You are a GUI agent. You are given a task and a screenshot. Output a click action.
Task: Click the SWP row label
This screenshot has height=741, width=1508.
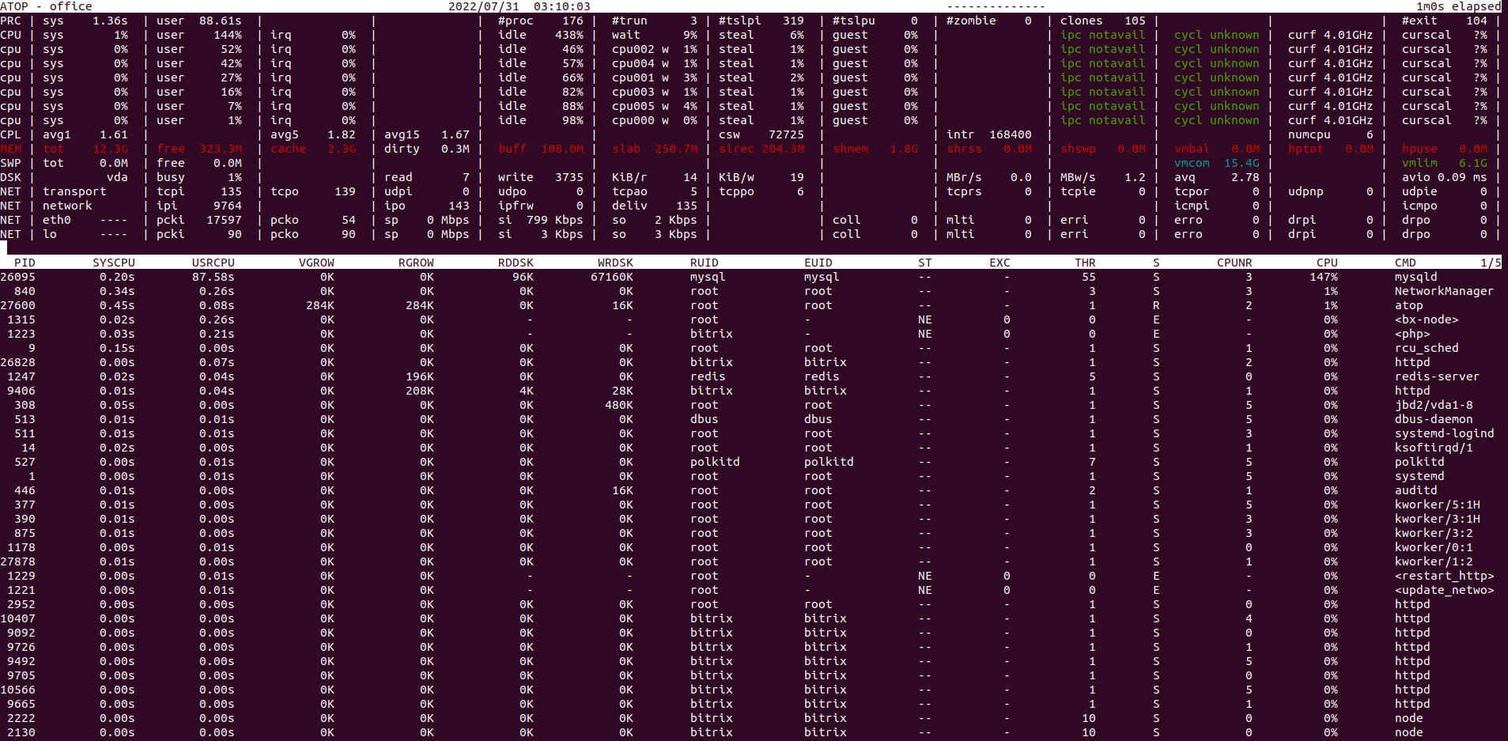click(x=10, y=163)
